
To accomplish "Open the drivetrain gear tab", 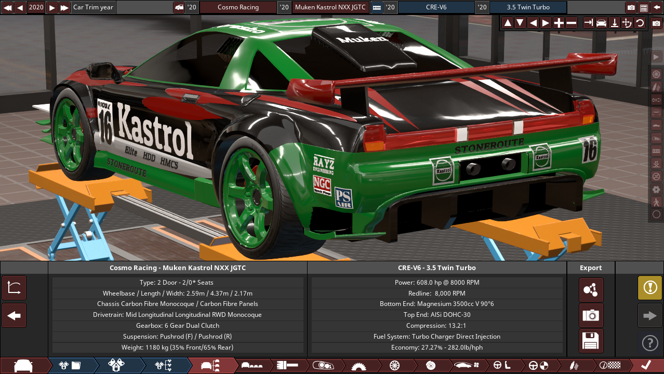I will (358, 366).
